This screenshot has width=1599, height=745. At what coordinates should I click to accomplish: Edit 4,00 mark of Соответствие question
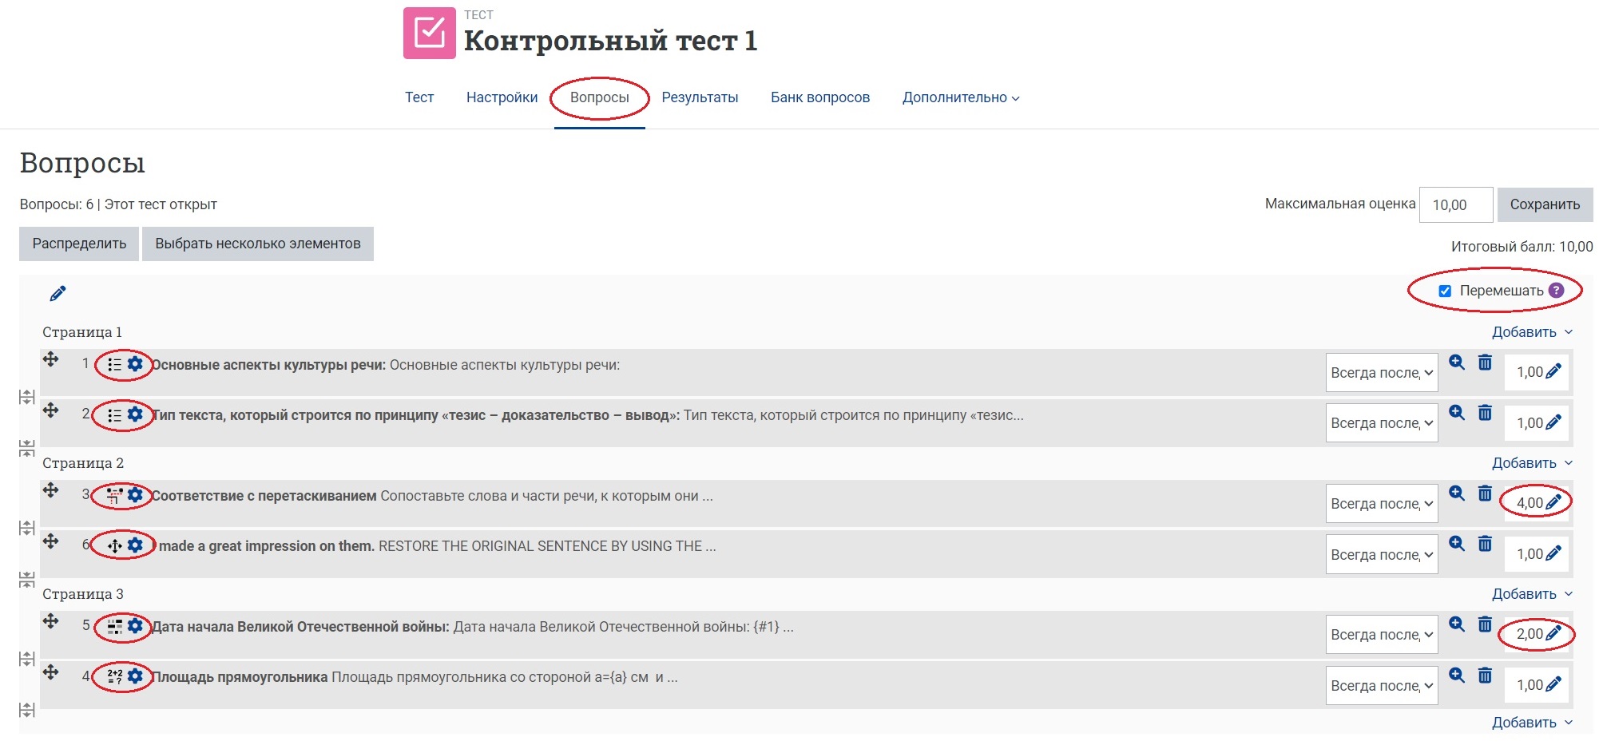click(1553, 502)
